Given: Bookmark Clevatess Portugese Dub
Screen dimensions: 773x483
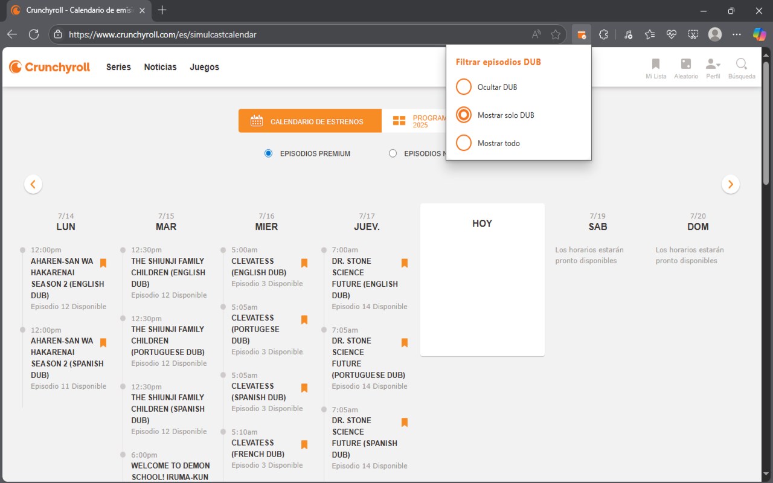Looking at the screenshot, I should click(x=304, y=320).
